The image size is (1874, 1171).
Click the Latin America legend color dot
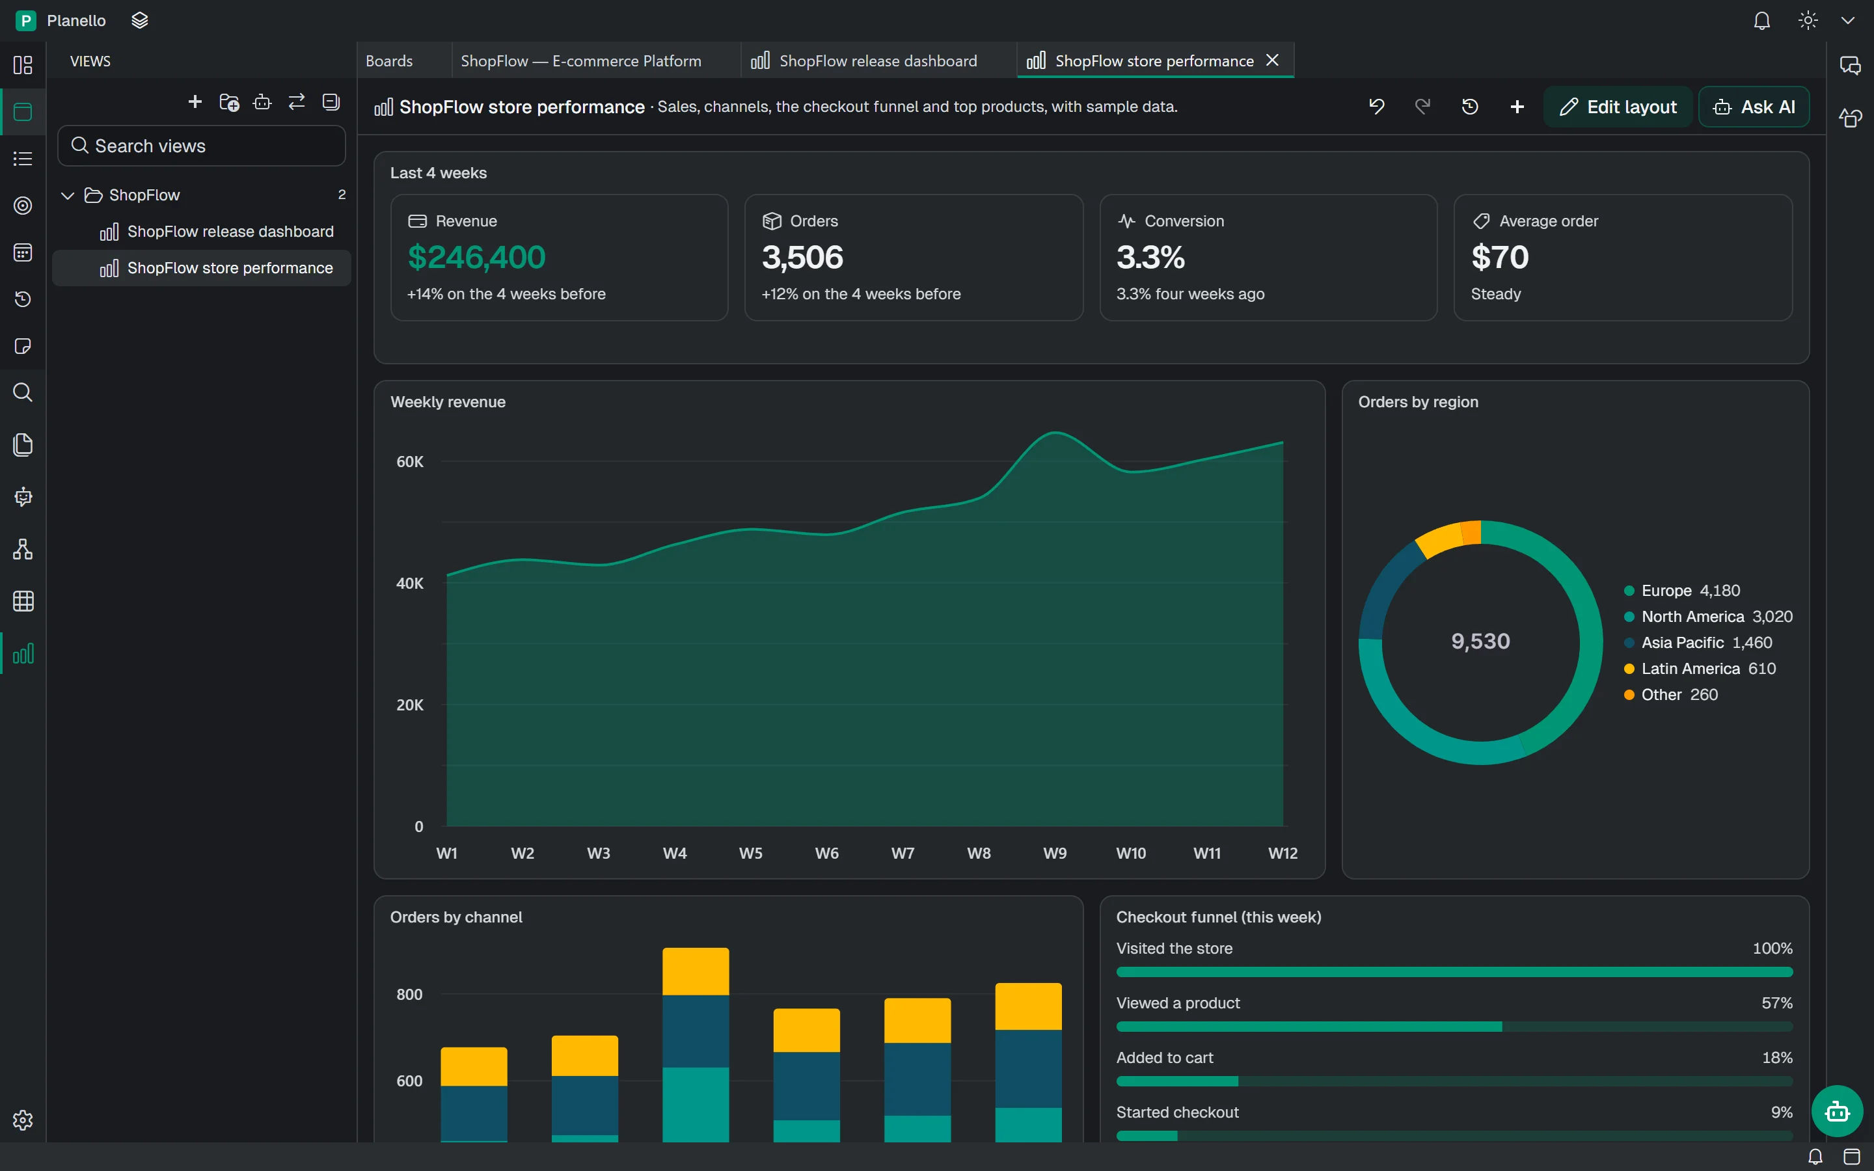pyautogui.click(x=1629, y=669)
